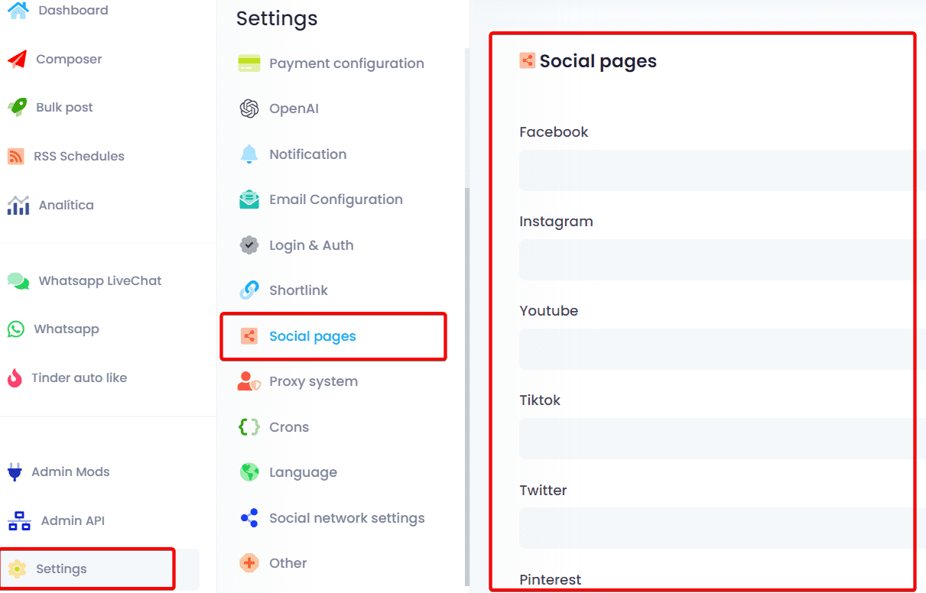This screenshot has height=593, width=926.
Task: Open Admin Mods section
Action: [70, 472]
